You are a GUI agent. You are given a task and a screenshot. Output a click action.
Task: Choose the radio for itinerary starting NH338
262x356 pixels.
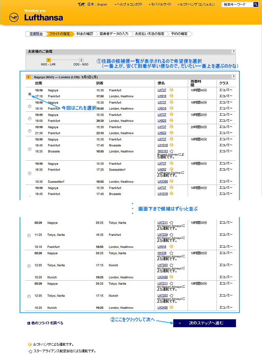tap(29, 266)
